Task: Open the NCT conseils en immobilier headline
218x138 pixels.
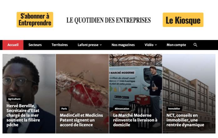Action: tap(185, 120)
